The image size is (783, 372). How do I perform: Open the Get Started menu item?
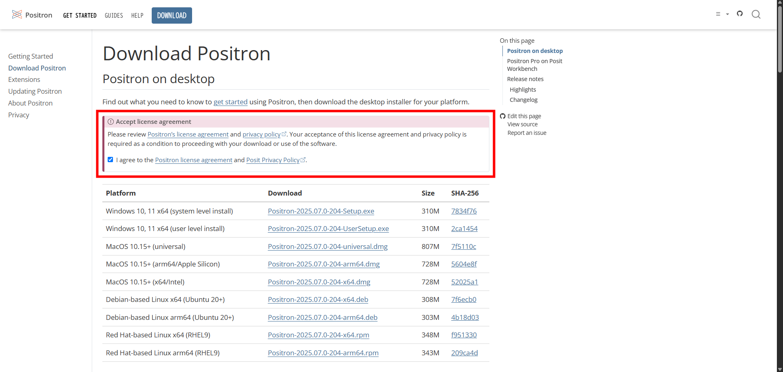click(80, 15)
